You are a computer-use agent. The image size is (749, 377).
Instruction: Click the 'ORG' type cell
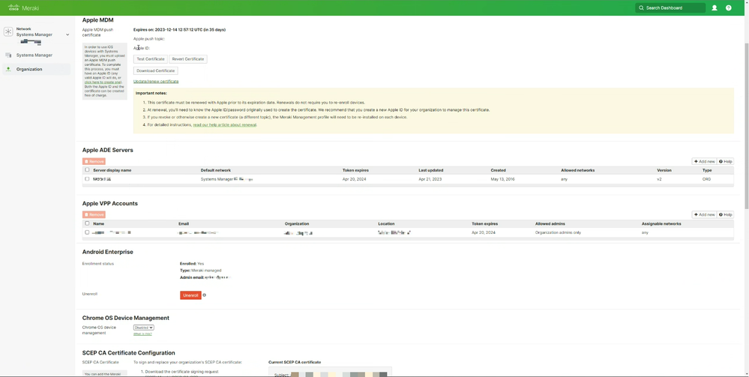(706, 179)
